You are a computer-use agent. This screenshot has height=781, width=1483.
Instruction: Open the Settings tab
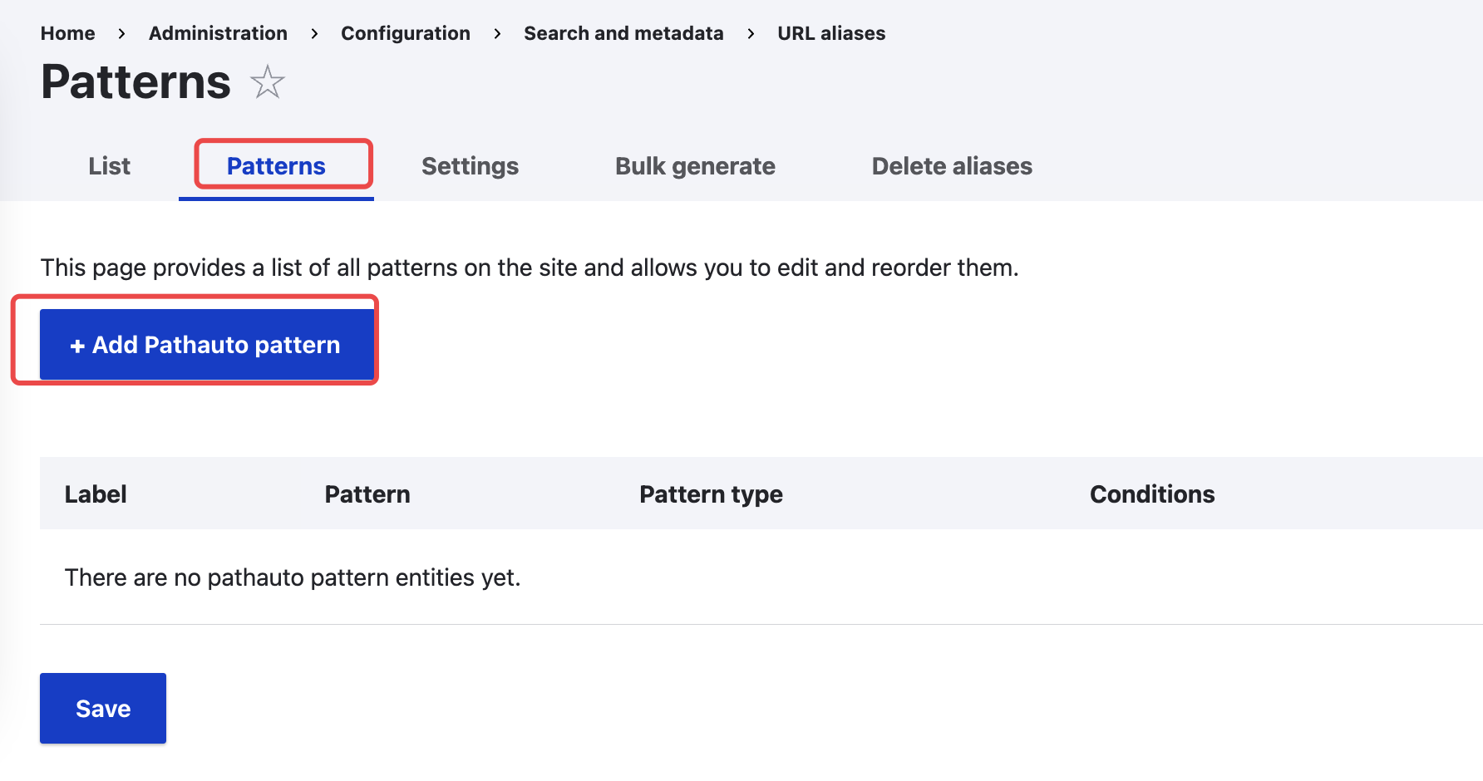tap(470, 166)
